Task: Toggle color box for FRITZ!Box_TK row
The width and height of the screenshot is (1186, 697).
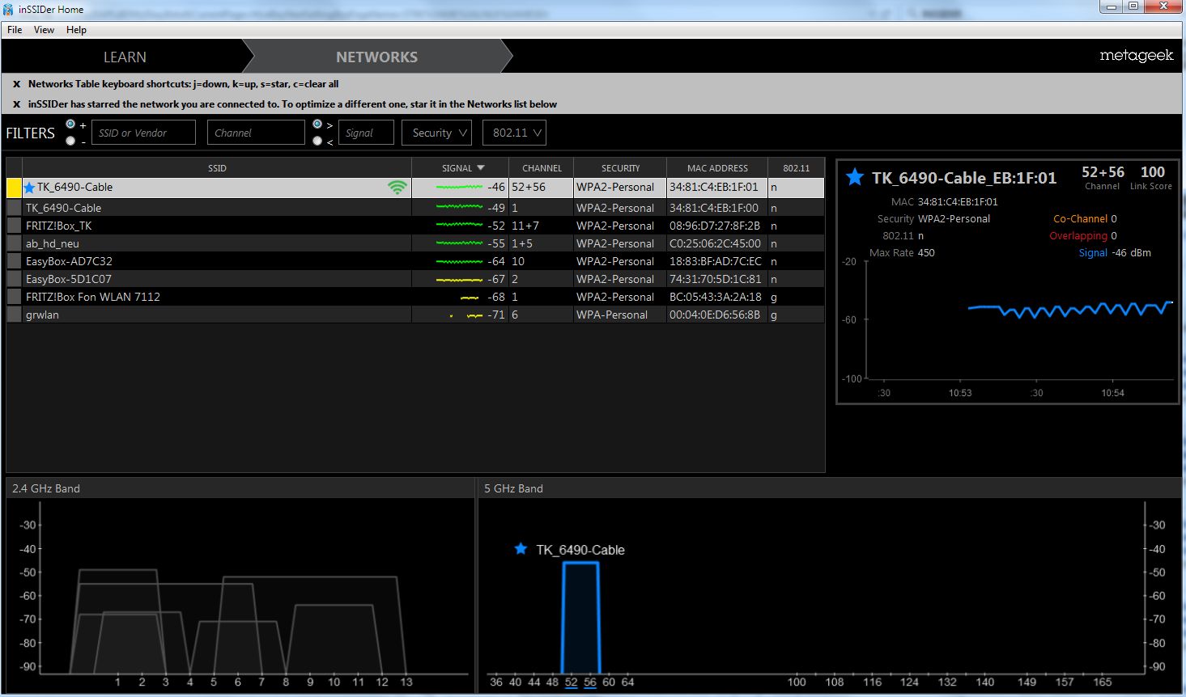Action: point(15,226)
